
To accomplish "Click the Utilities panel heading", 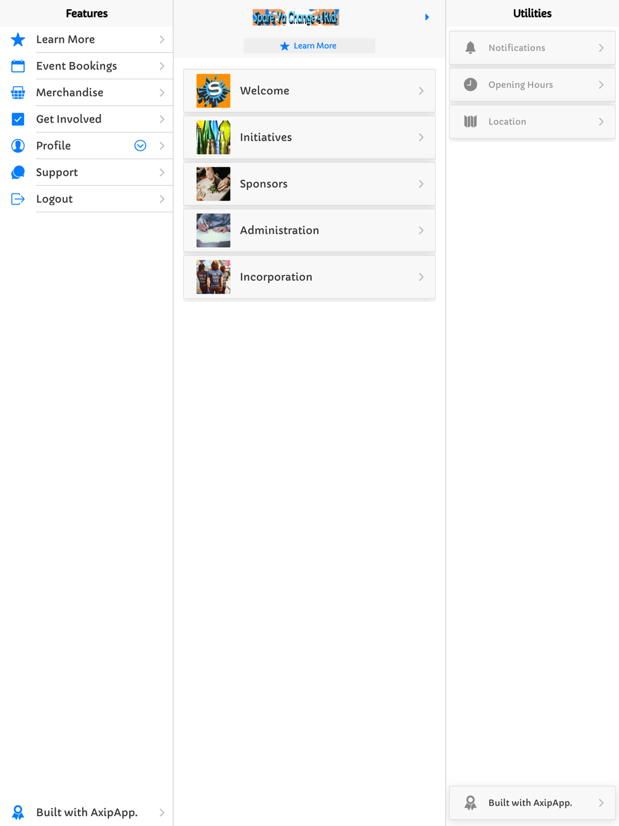I will [x=532, y=14].
